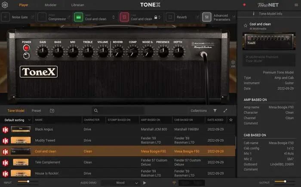Screen dimensions: 301x187
Task: Sort by DATE ADDED column header
Action: tap(215, 120)
